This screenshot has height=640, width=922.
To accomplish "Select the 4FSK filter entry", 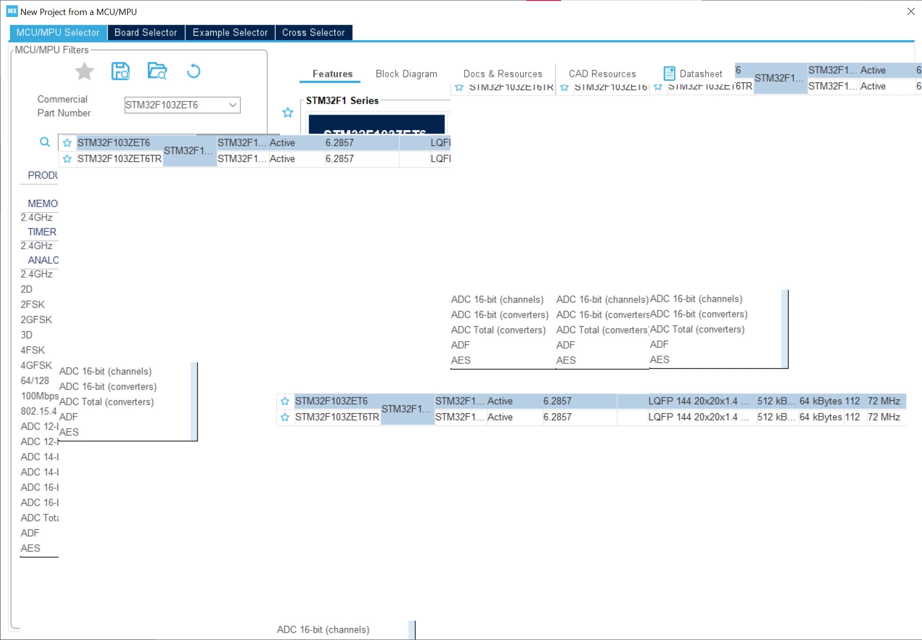I will [33, 350].
